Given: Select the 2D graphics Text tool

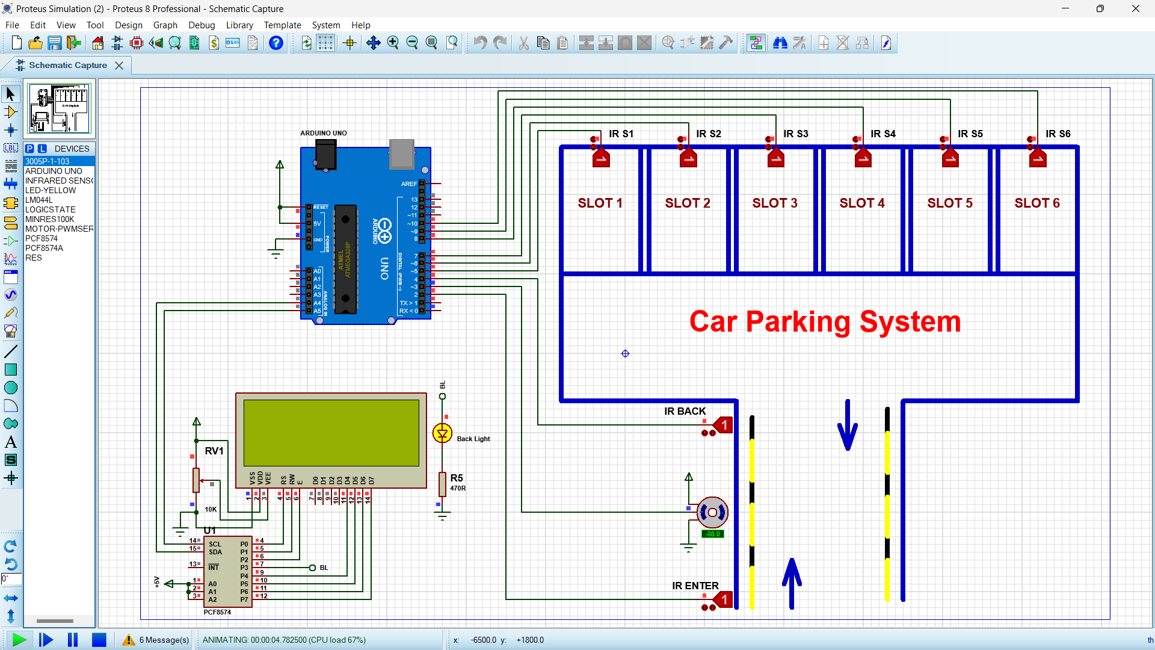Looking at the screenshot, I should pos(10,441).
